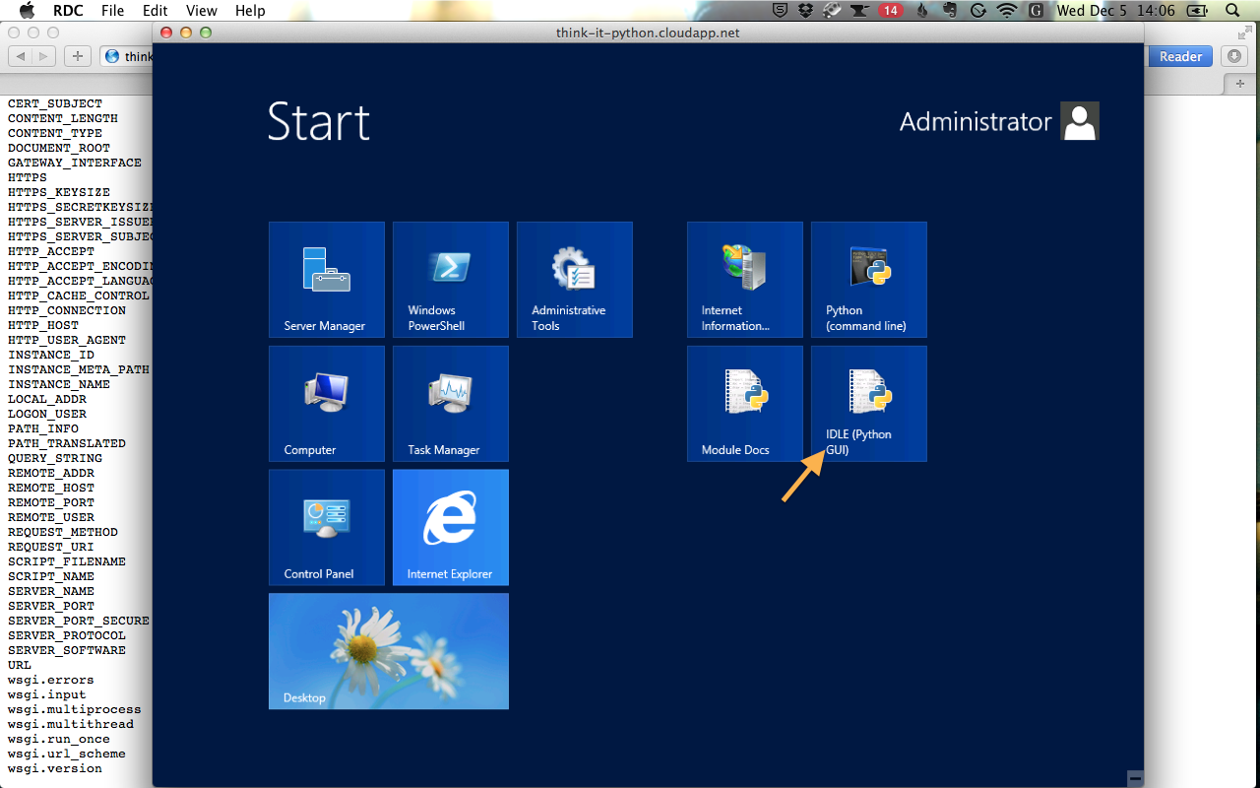Click GATEWAY_INTERFACE text in Safari page
This screenshot has height=788, width=1260.
(x=75, y=163)
